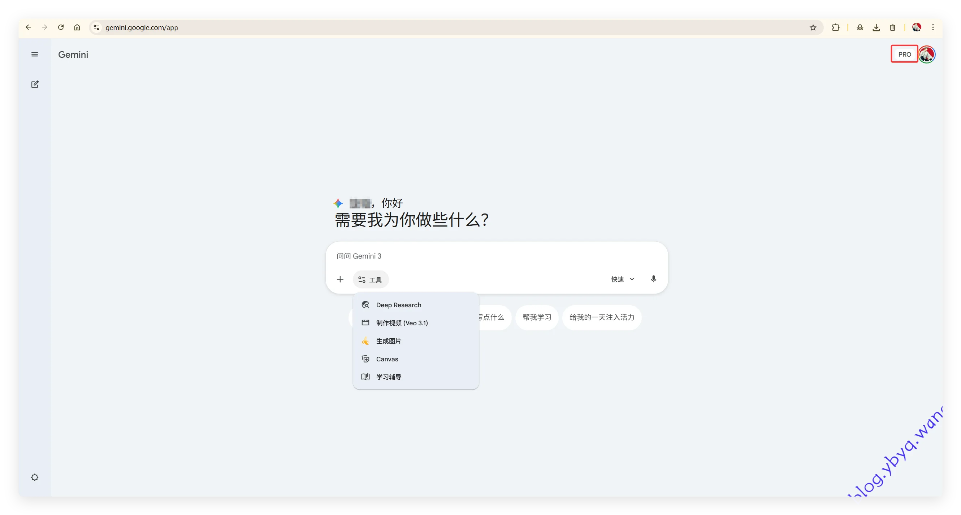
Task: Go to browser home page icon
Action: point(77,27)
